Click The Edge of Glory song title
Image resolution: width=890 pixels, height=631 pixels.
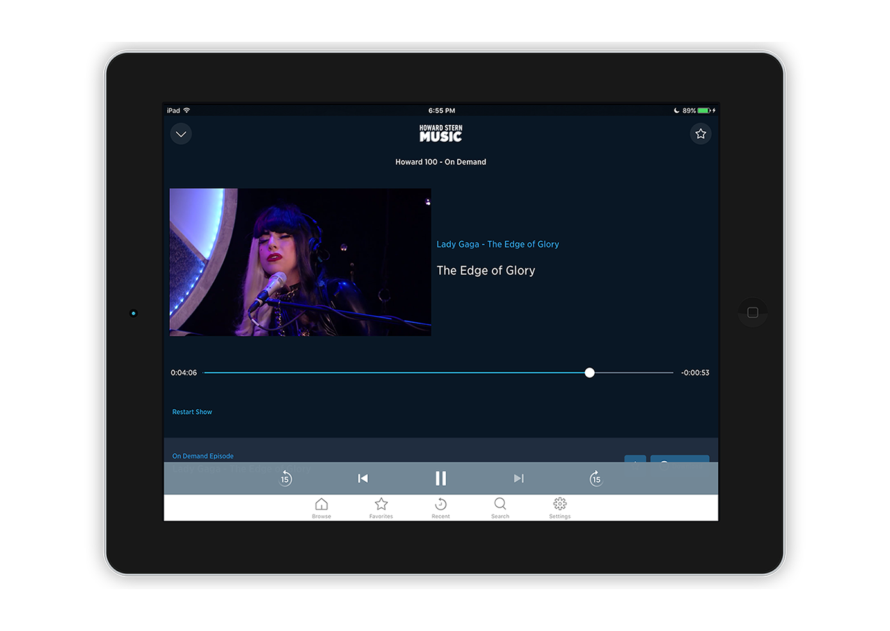486,271
